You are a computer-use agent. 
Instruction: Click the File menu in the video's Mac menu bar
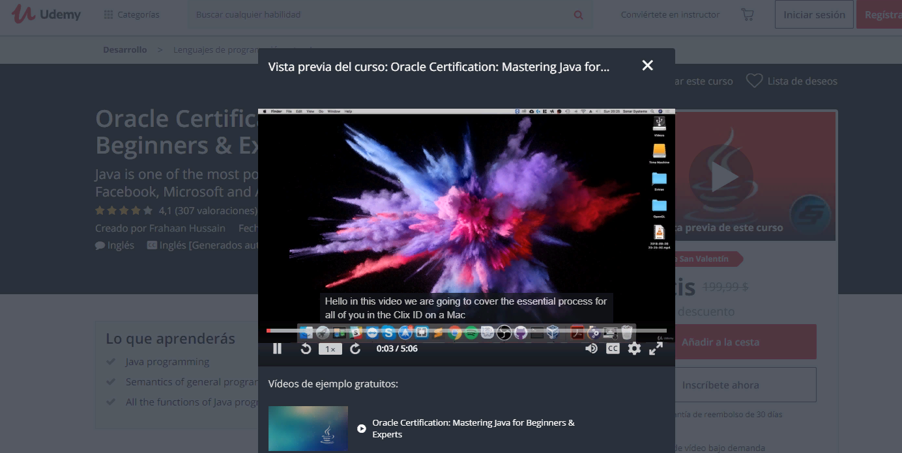pyautogui.click(x=289, y=112)
